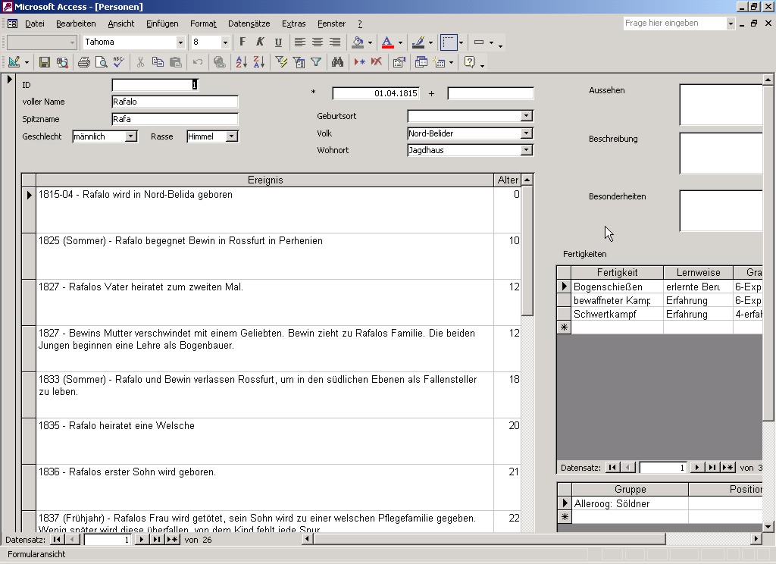Toggle italic formatting
Viewport: 776px width, 564px height.
(x=260, y=42)
